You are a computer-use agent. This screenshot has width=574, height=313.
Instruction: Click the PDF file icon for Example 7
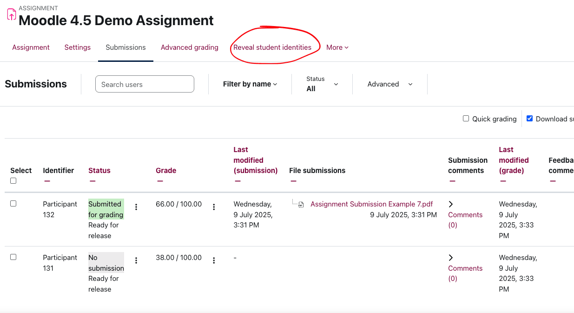coord(301,205)
